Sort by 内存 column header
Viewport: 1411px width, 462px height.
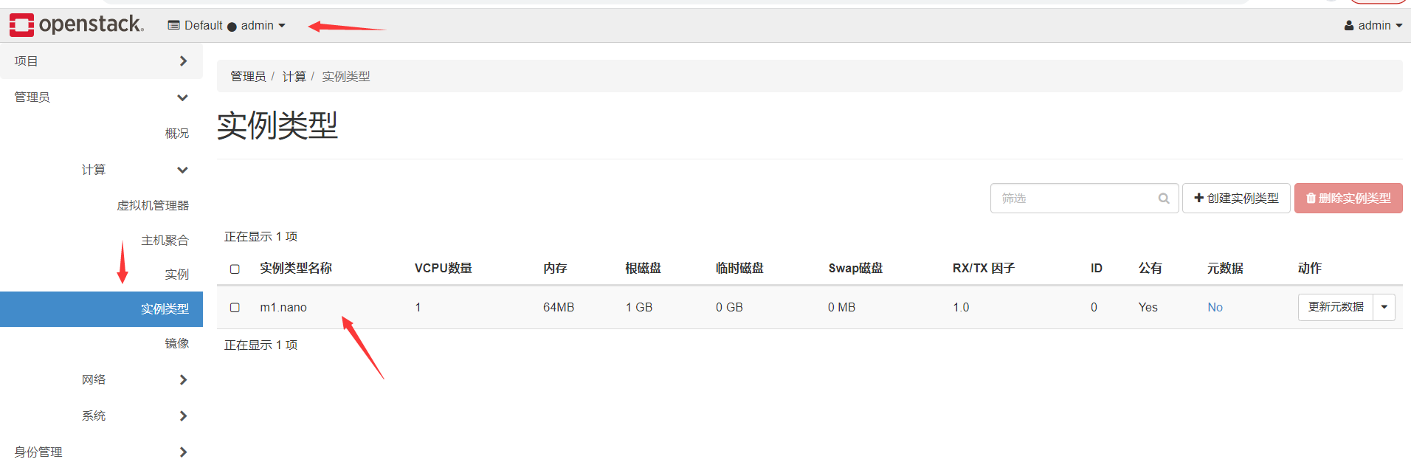pos(555,268)
